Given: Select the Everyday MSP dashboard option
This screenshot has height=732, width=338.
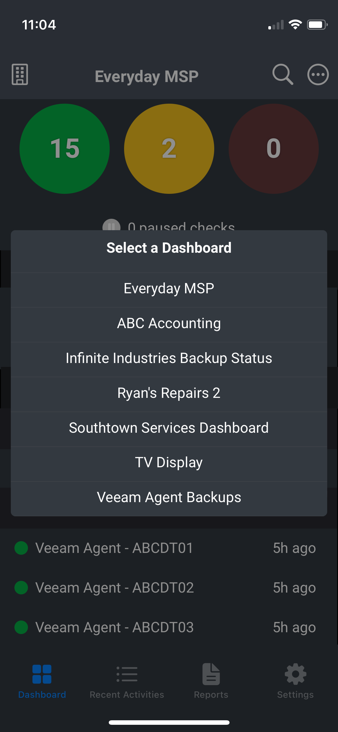Looking at the screenshot, I should (169, 289).
